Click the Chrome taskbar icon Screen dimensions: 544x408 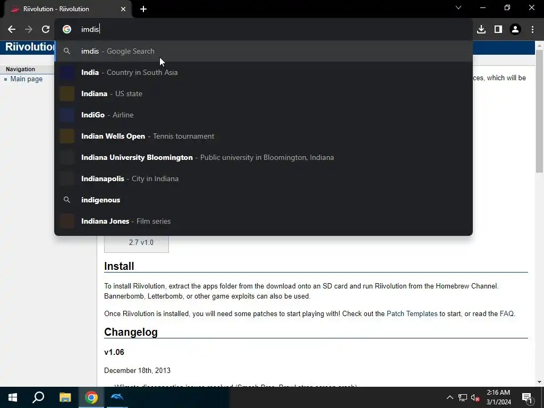point(91,397)
